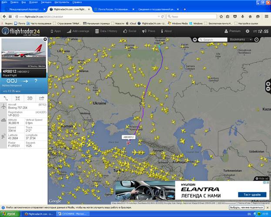Open the Firefox Hello chat icon
Image resolution: width=271 pixels, height=217 pixels.
tap(258, 17)
